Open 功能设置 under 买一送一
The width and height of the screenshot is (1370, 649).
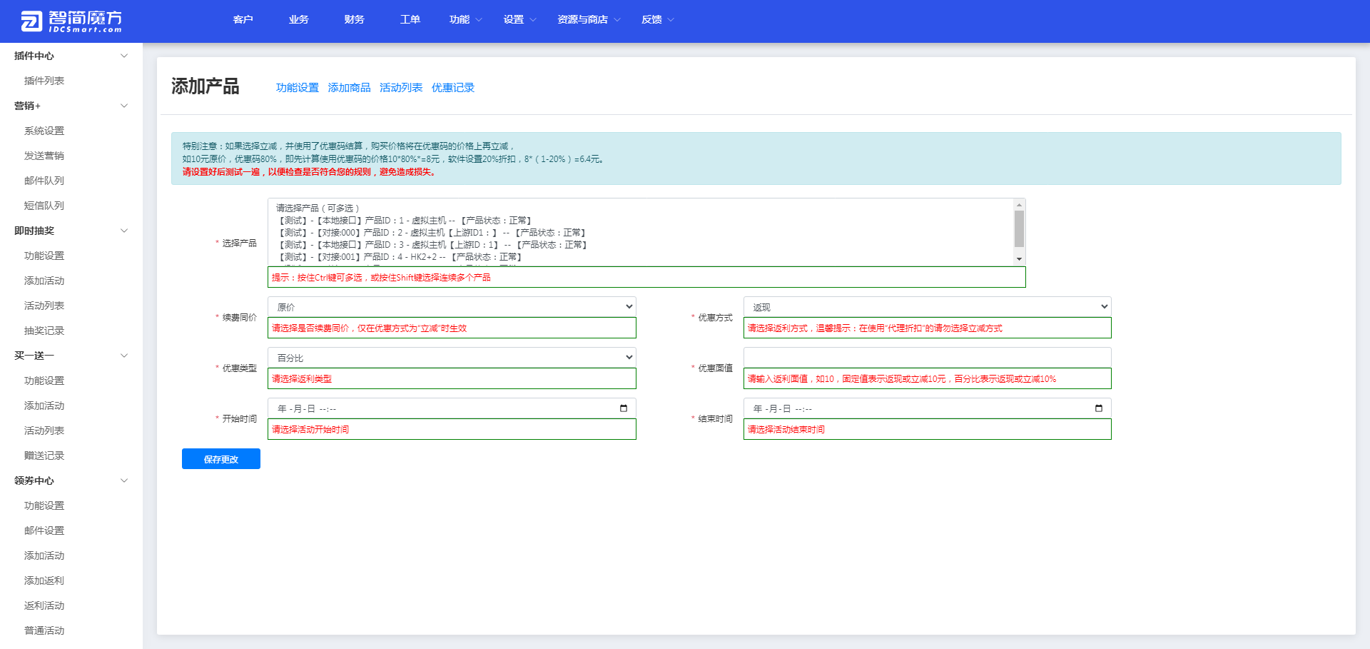(x=44, y=381)
